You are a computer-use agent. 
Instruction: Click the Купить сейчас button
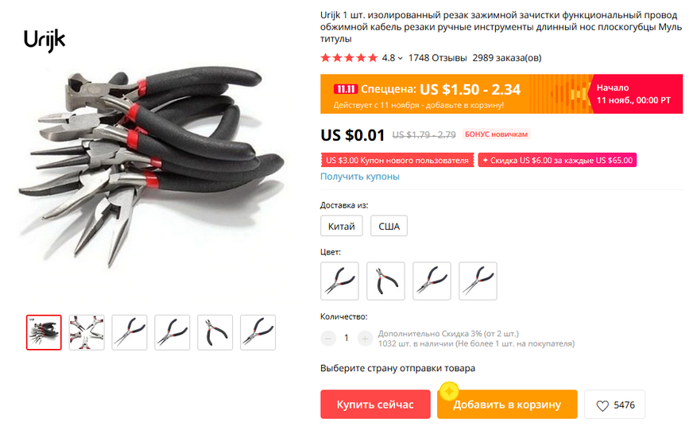point(375,405)
